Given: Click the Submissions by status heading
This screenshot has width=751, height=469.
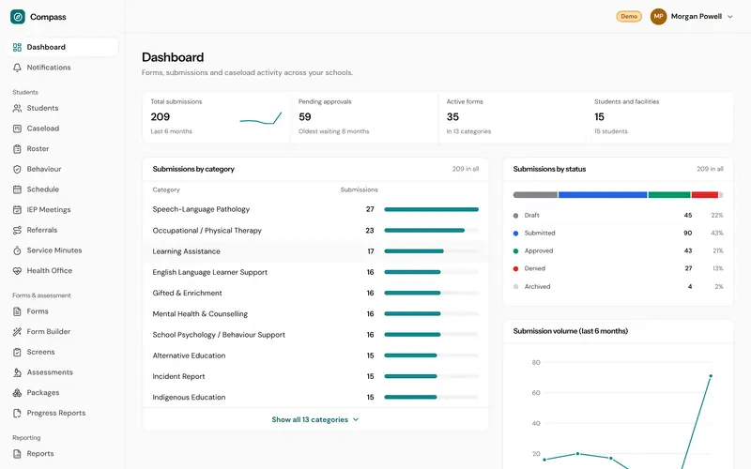Looking at the screenshot, I should [x=549, y=169].
